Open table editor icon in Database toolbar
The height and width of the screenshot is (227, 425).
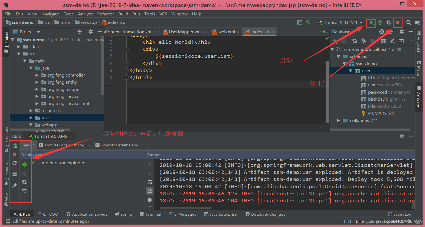click(x=384, y=41)
